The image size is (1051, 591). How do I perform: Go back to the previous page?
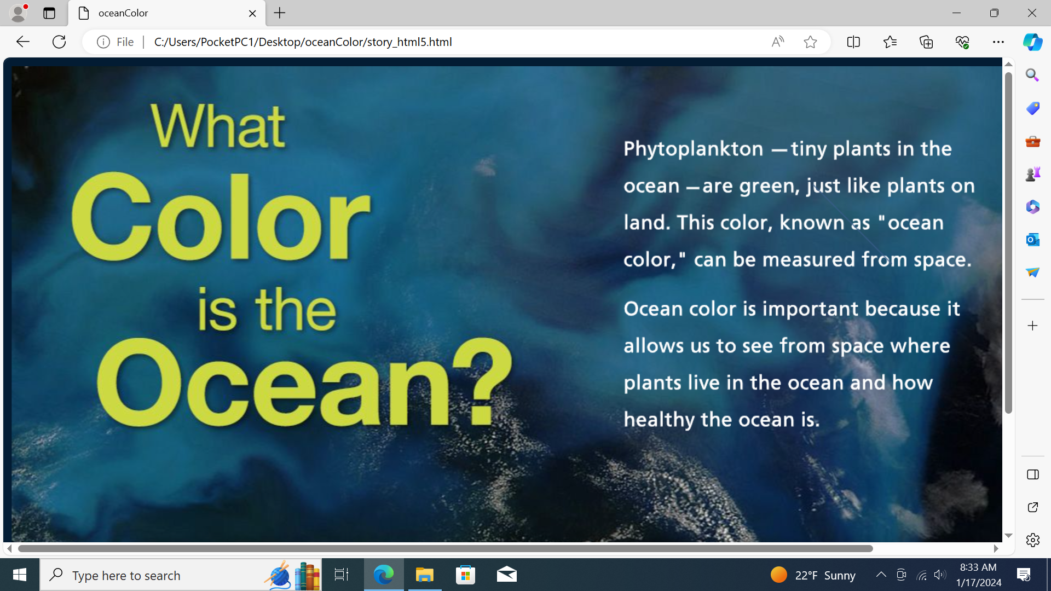click(22, 42)
